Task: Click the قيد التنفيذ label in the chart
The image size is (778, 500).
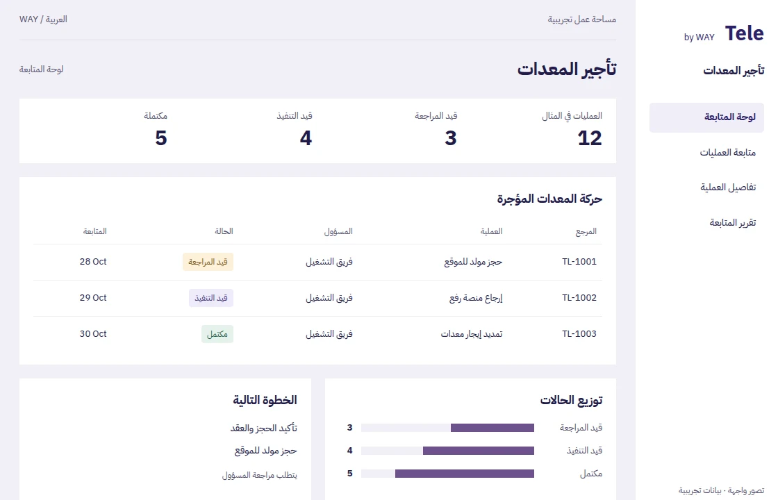Action: tap(584, 451)
